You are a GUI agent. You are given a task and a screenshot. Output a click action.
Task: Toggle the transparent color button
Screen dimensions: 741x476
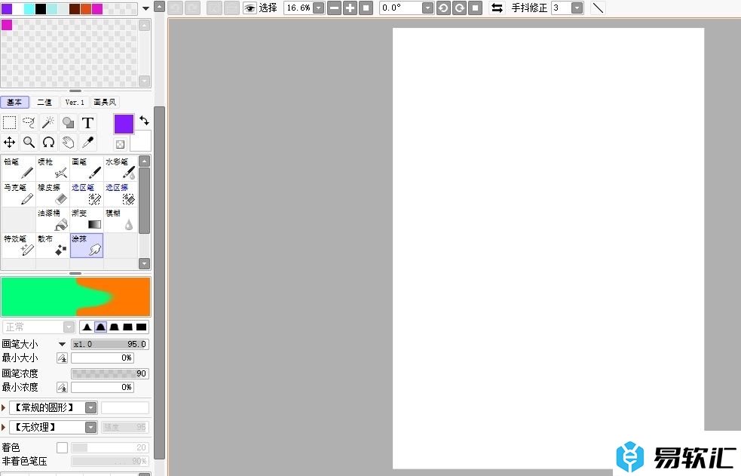(120, 144)
